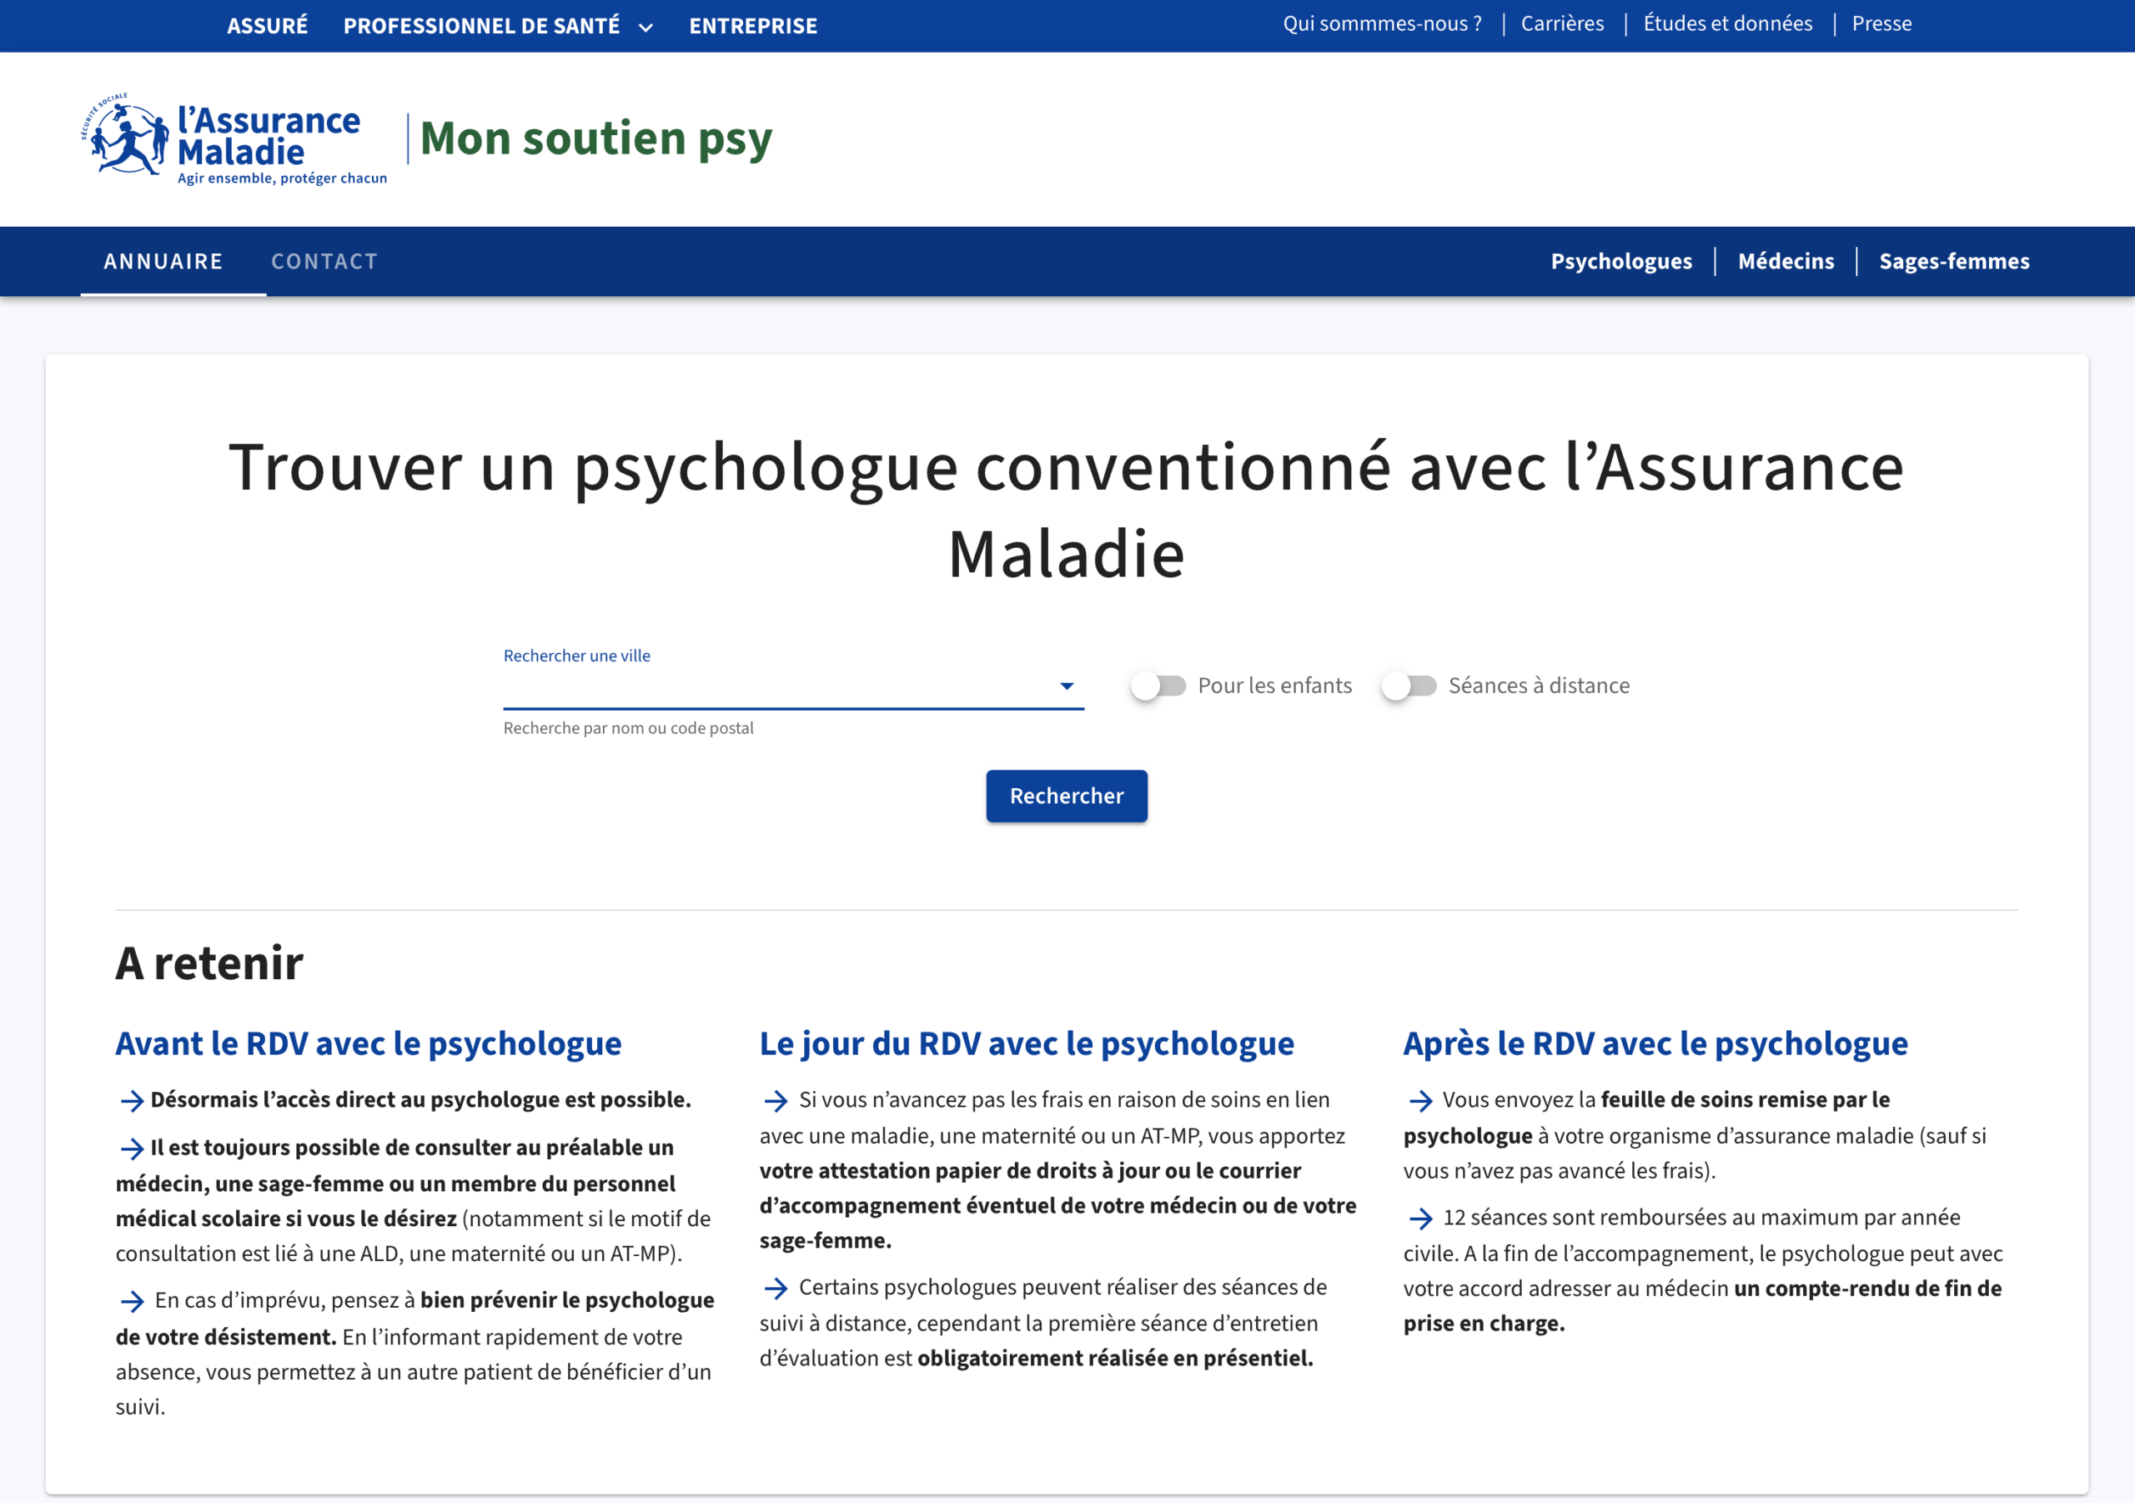Click the Séances à distance label
Viewport: 2135px width, 1503px height.
point(1539,686)
